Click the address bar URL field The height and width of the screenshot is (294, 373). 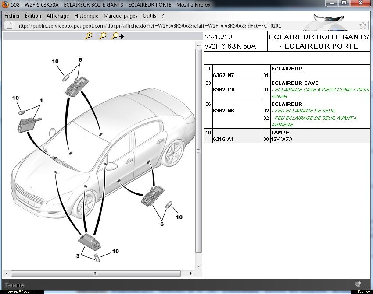click(186, 26)
